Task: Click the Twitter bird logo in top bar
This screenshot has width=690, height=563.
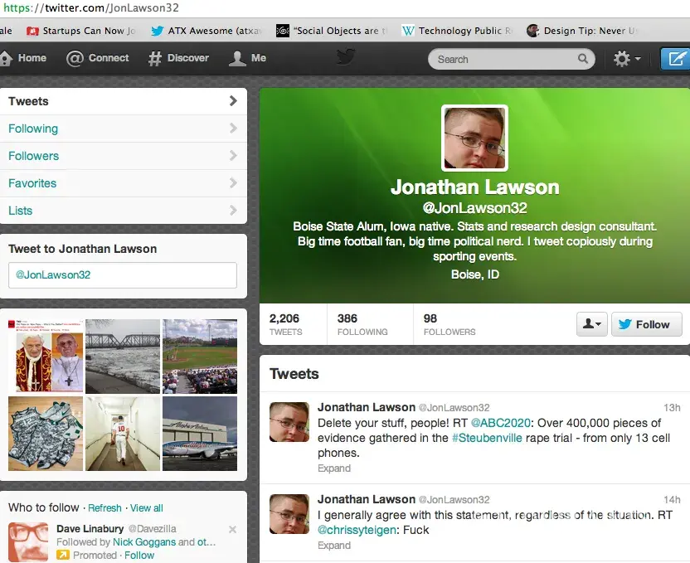Action: (346, 57)
